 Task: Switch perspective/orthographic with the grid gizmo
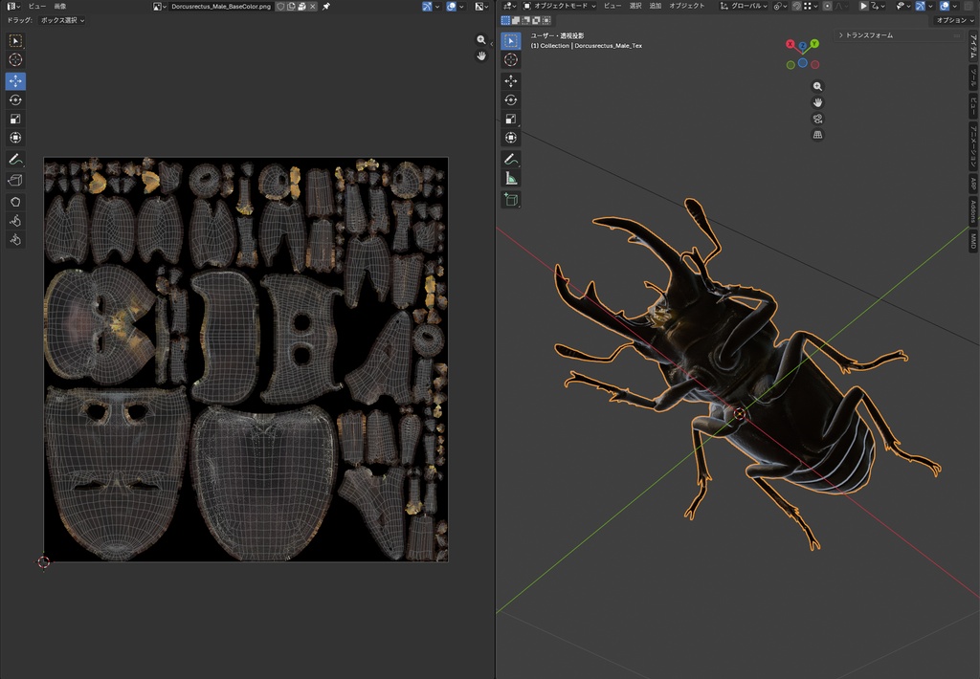[817, 135]
